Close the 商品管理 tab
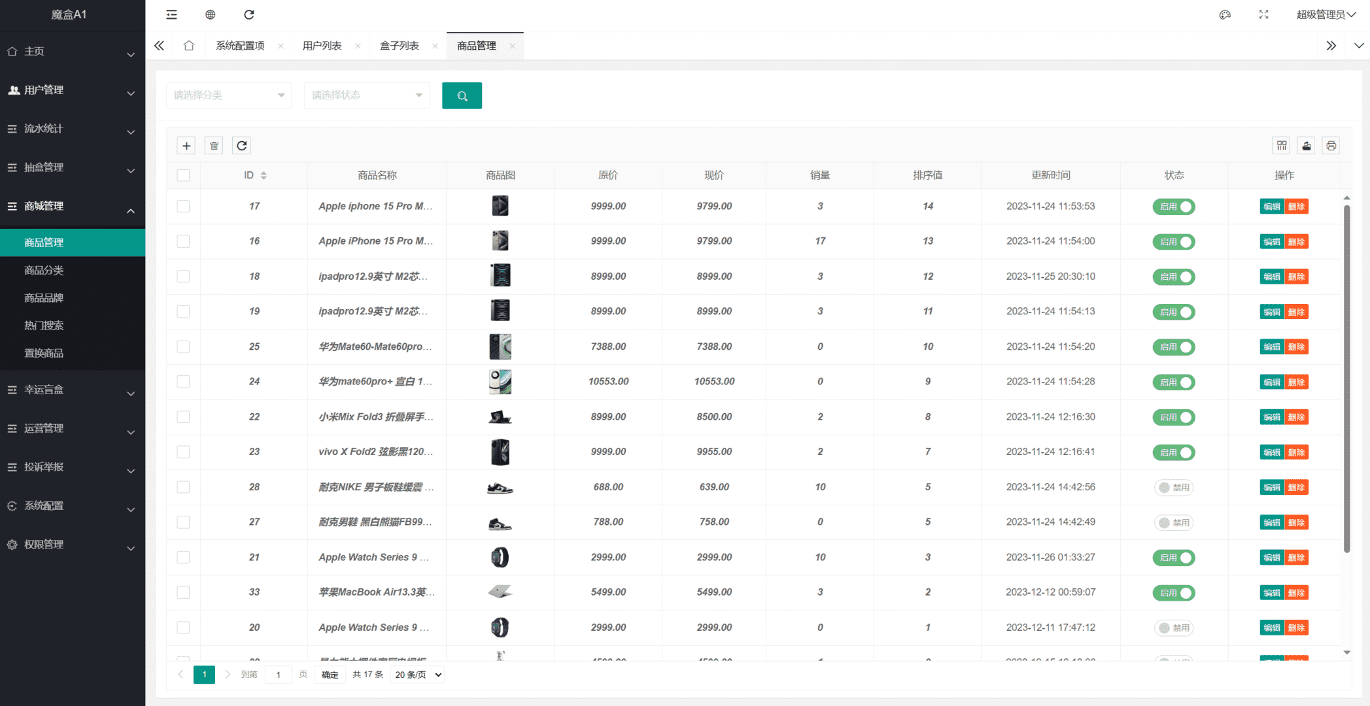The width and height of the screenshot is (1370, 706). (512, 46)
